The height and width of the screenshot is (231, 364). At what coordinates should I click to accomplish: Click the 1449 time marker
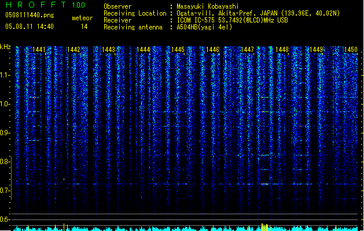coord(317,50)
